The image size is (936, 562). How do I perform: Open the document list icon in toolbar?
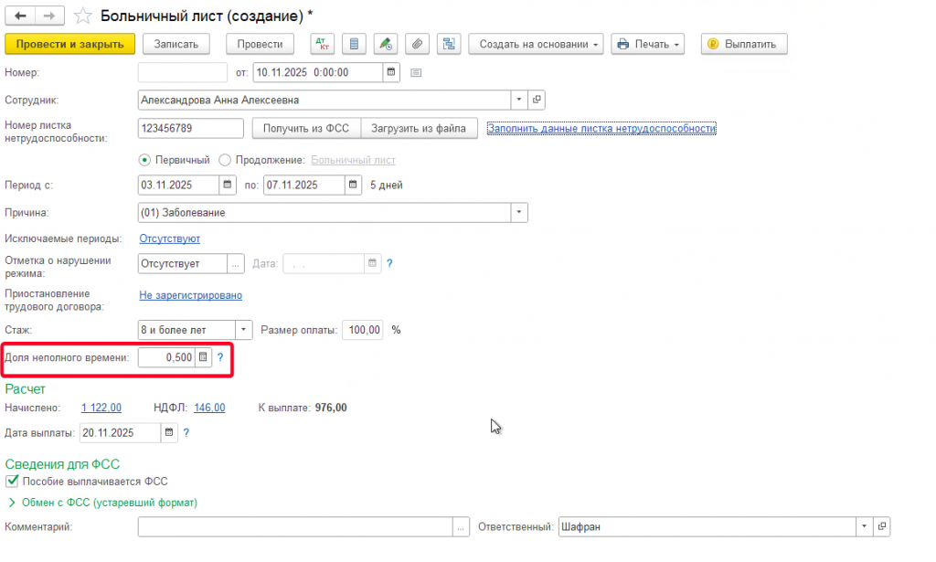pyautogui.click(x=354, y=44)
